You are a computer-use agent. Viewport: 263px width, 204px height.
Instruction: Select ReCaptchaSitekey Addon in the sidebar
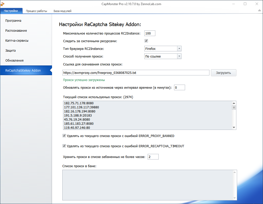pos(26,70)
